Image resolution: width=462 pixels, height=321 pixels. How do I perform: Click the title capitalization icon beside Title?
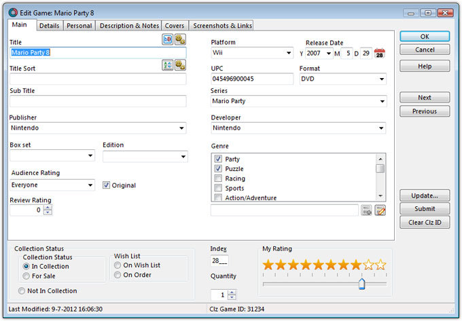pos(167,39)
